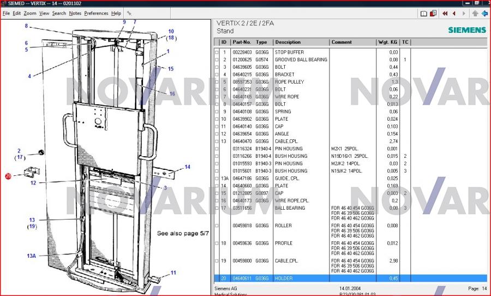This screenshot has width=491, height=296.
Task: Jump to first page with double-arrow icon
Action: coord(445,13)
